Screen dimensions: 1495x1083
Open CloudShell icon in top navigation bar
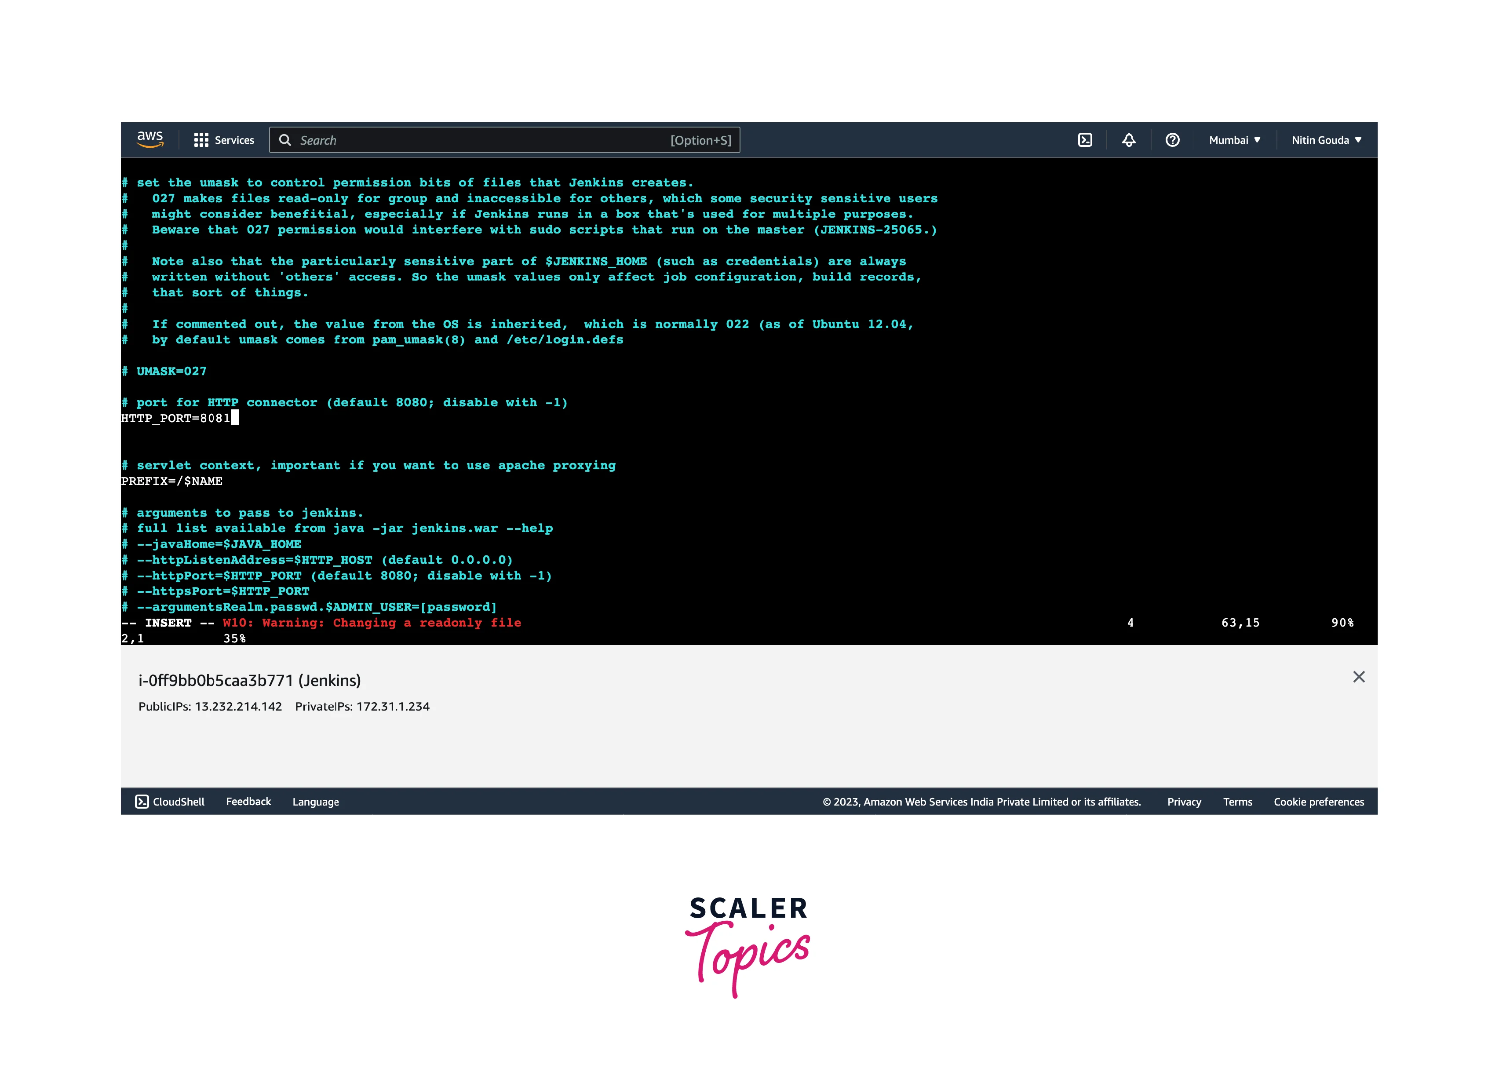[x=1085, y=140]
